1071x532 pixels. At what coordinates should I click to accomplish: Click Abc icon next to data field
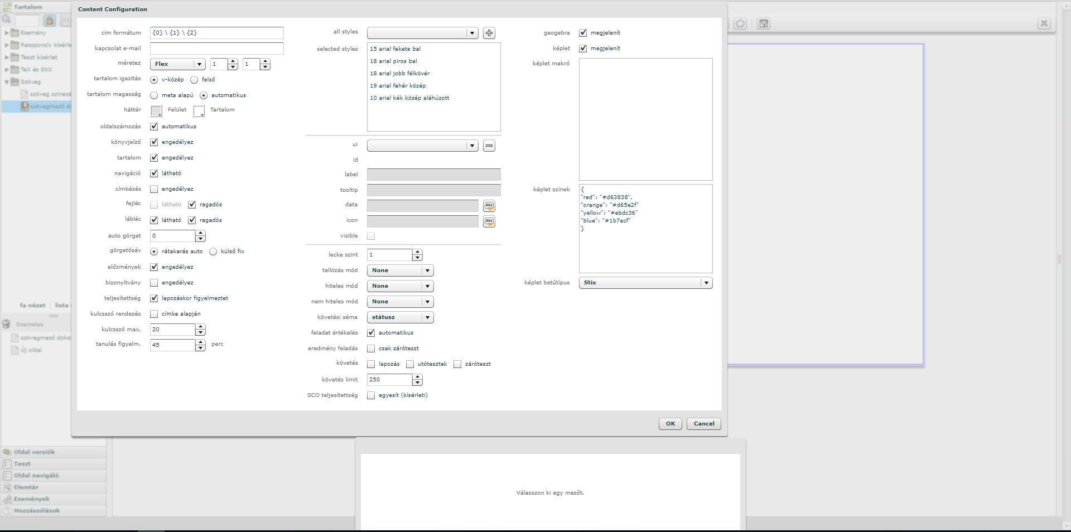pyautogui.click(x=489, y=206)
